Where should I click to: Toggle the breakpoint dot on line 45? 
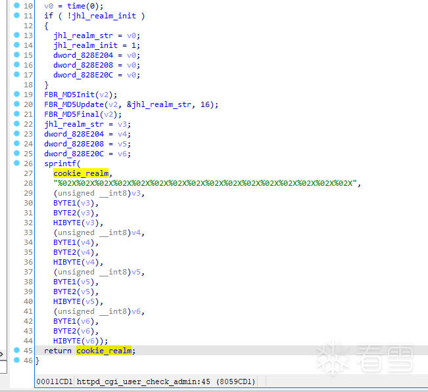[16, 350]
